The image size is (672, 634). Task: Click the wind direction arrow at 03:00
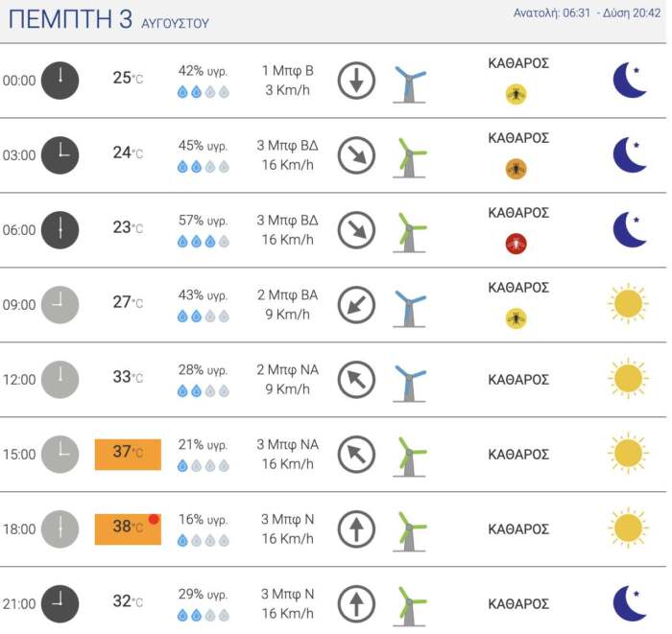356,155
